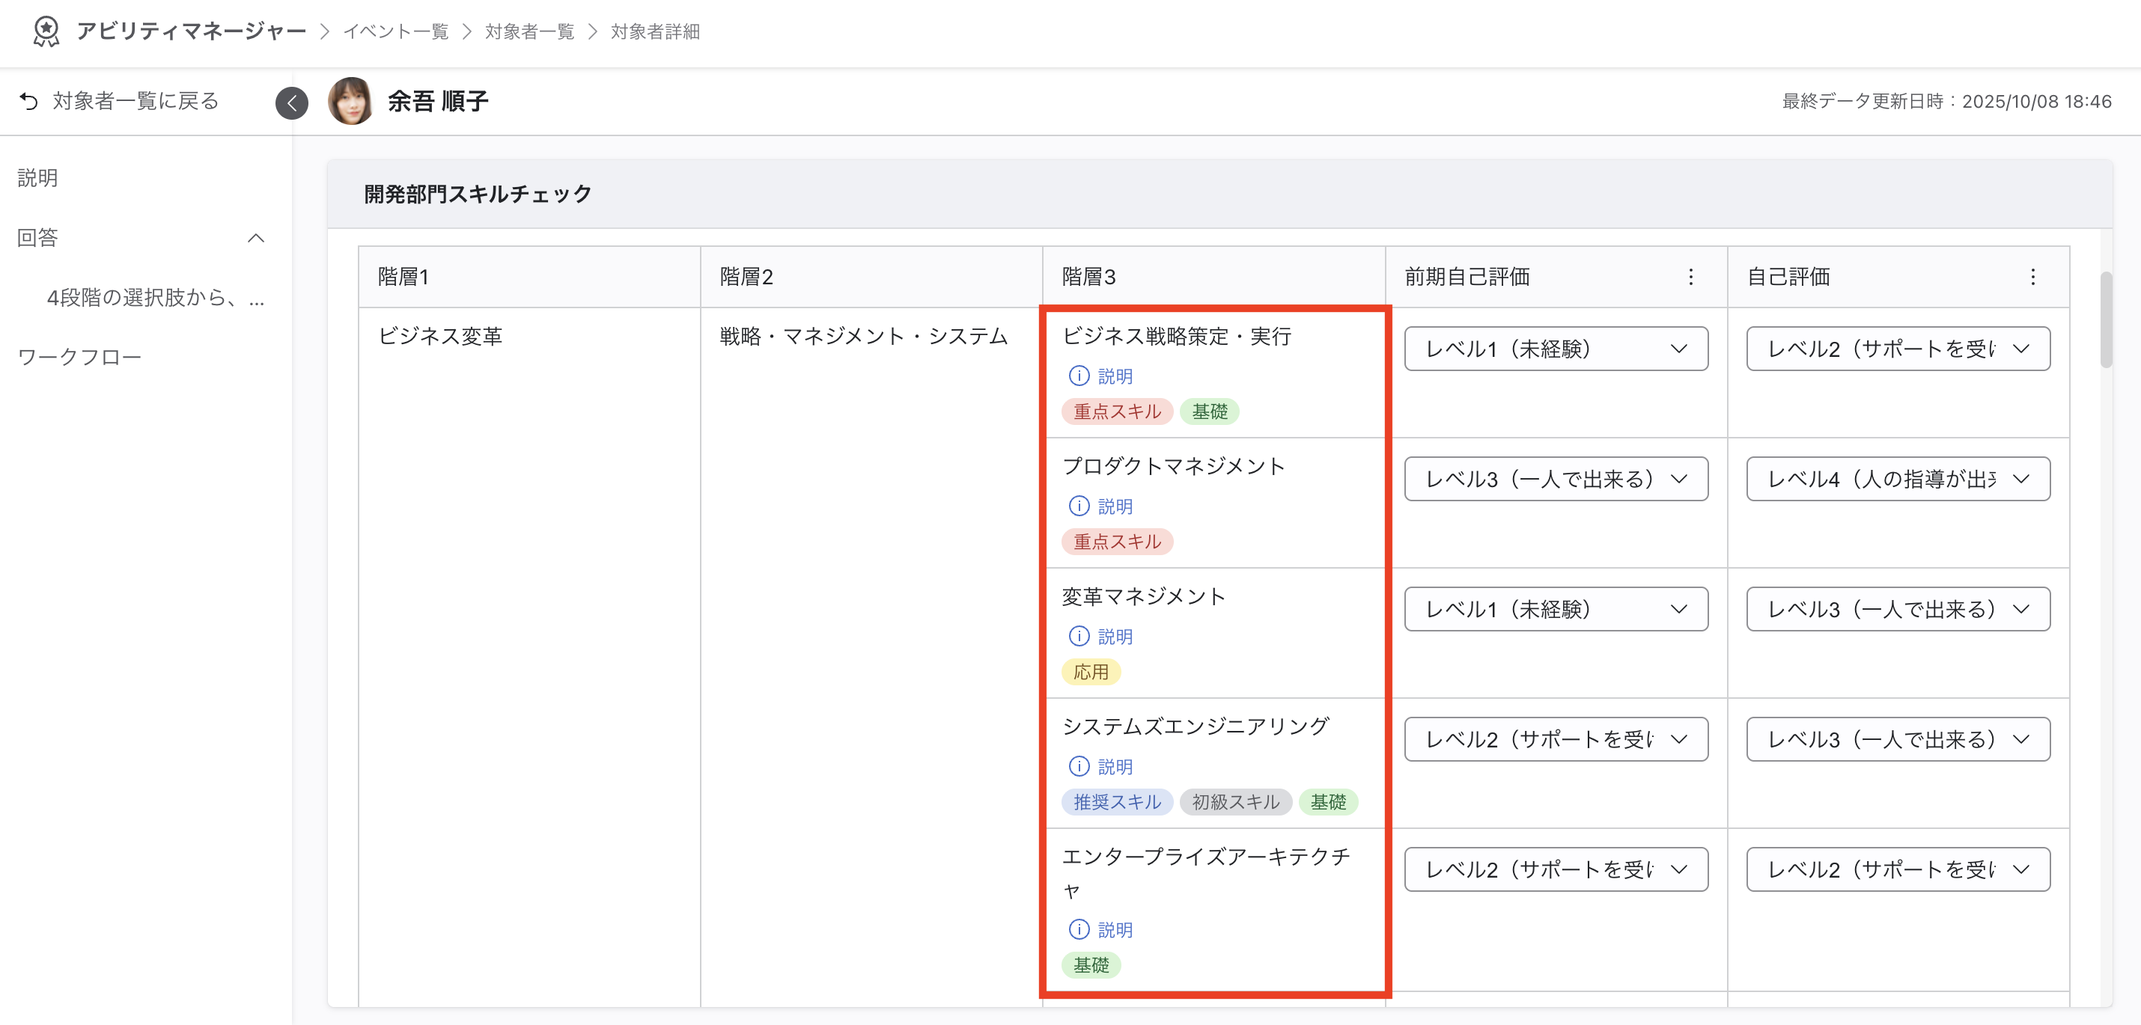Toggle the 基礎 tag under エンタープライズアーキテクチャ
Viewport: 2141px width, 1025px height.
click(x=1091, y=965)
